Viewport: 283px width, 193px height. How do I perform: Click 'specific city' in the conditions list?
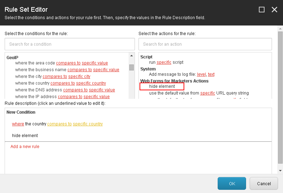79,76
